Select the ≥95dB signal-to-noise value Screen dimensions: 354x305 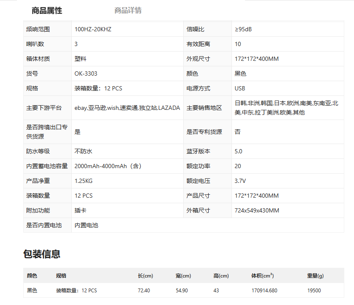tap(243, 29)
